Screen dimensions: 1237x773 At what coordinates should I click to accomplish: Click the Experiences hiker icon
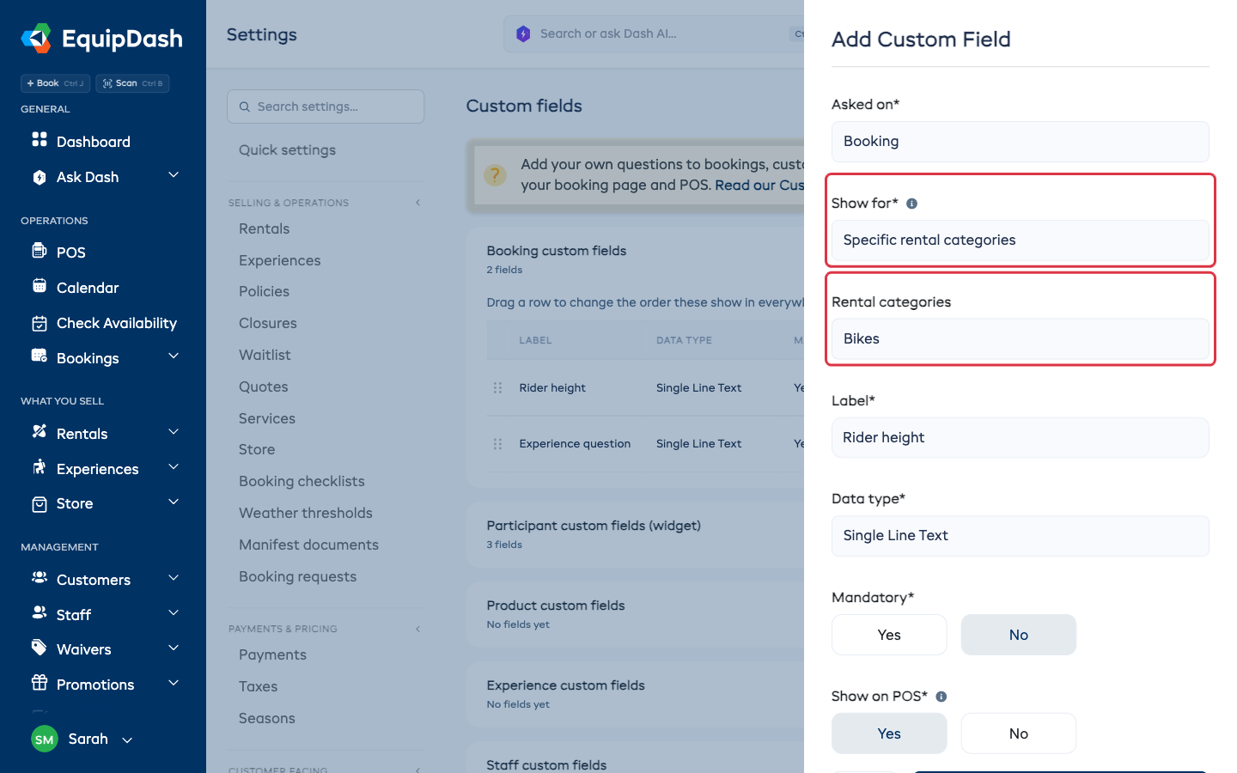click(x=40, y=467)
